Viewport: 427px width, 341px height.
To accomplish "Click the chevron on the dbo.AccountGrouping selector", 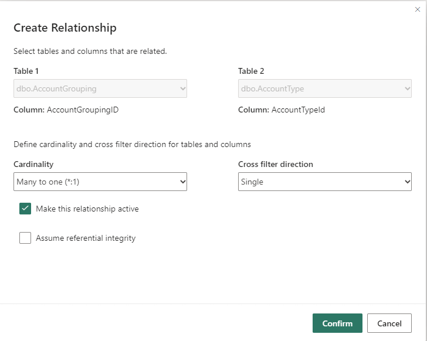I will (x=182, y=89).
